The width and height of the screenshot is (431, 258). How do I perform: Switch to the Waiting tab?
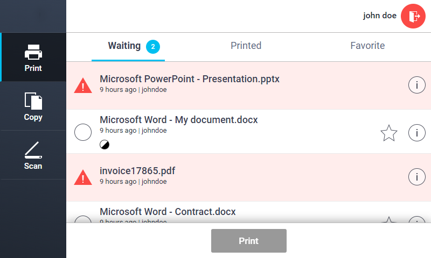coord(124,46)
